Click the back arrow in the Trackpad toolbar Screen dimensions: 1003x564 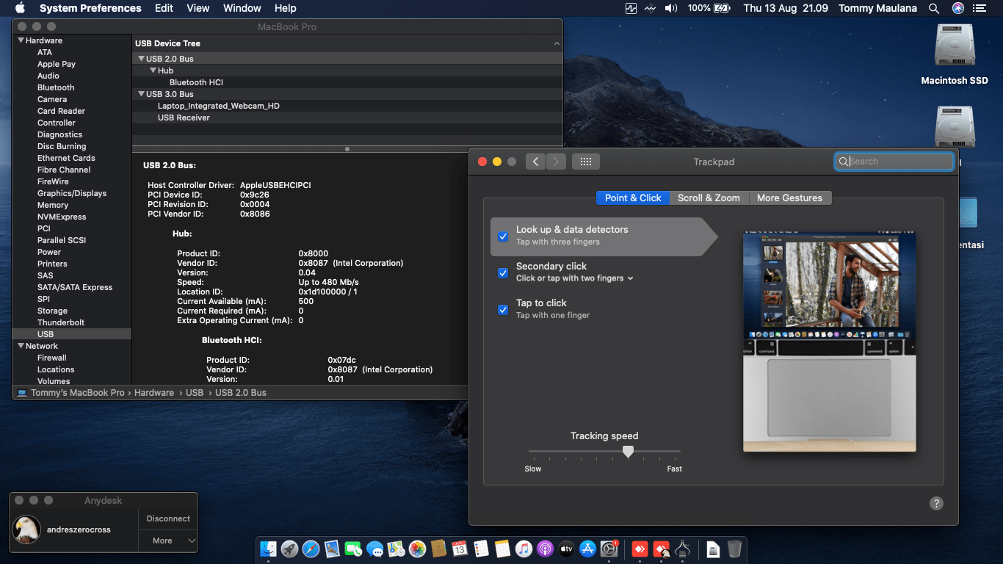point(536,162)
